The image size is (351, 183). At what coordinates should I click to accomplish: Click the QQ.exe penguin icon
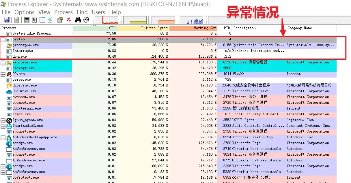(9, 74)
